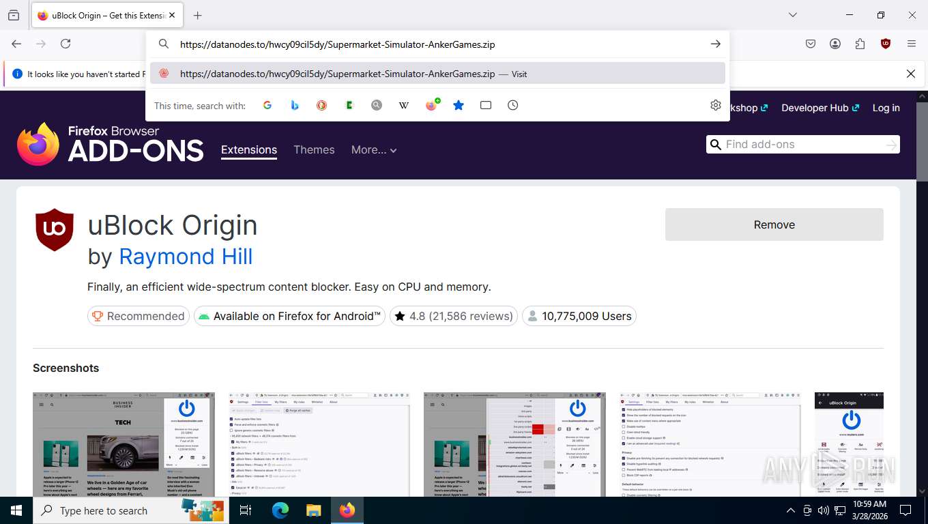Click the 10,775,009 Users badge
Image resolution: width=928 pixels, height=524 pixels.
tap(579, 316)
